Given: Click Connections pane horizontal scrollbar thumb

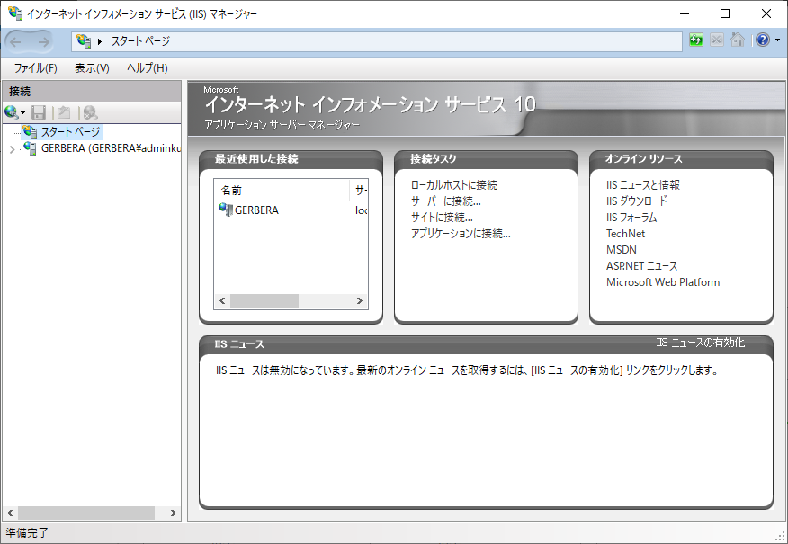Looking at the screenshot, I should click(x=86, y=513).
